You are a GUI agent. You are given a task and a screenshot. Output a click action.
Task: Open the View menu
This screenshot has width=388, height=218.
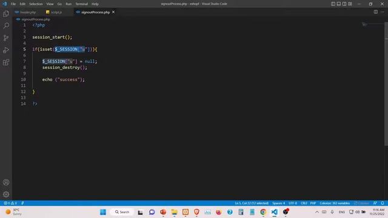click(50, 4)
